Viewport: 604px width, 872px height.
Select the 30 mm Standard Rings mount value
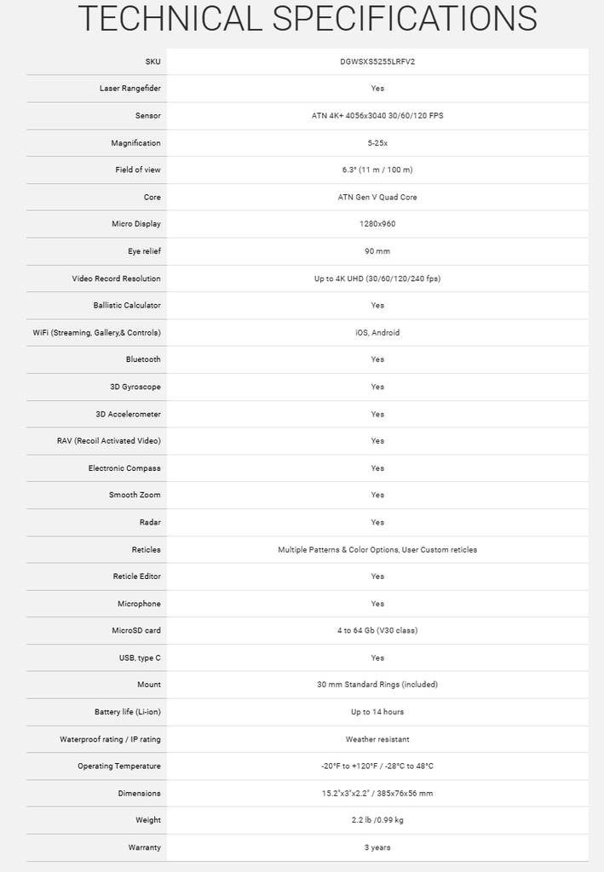377,685
